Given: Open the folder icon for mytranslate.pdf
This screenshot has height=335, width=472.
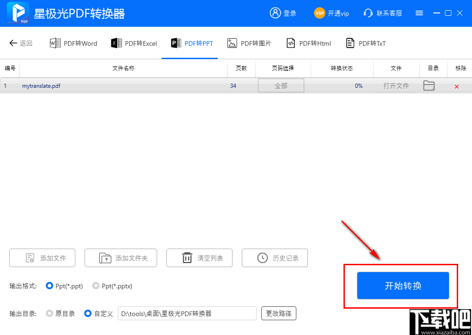Looking at the screenshot, I should coord(429,85).
